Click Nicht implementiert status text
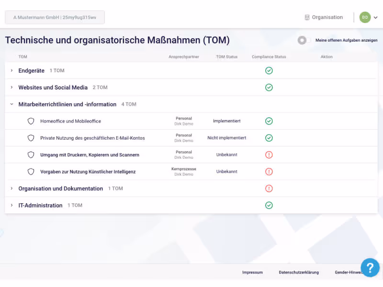The height and width of the screenshot is (287, 383). click(226, 138)
